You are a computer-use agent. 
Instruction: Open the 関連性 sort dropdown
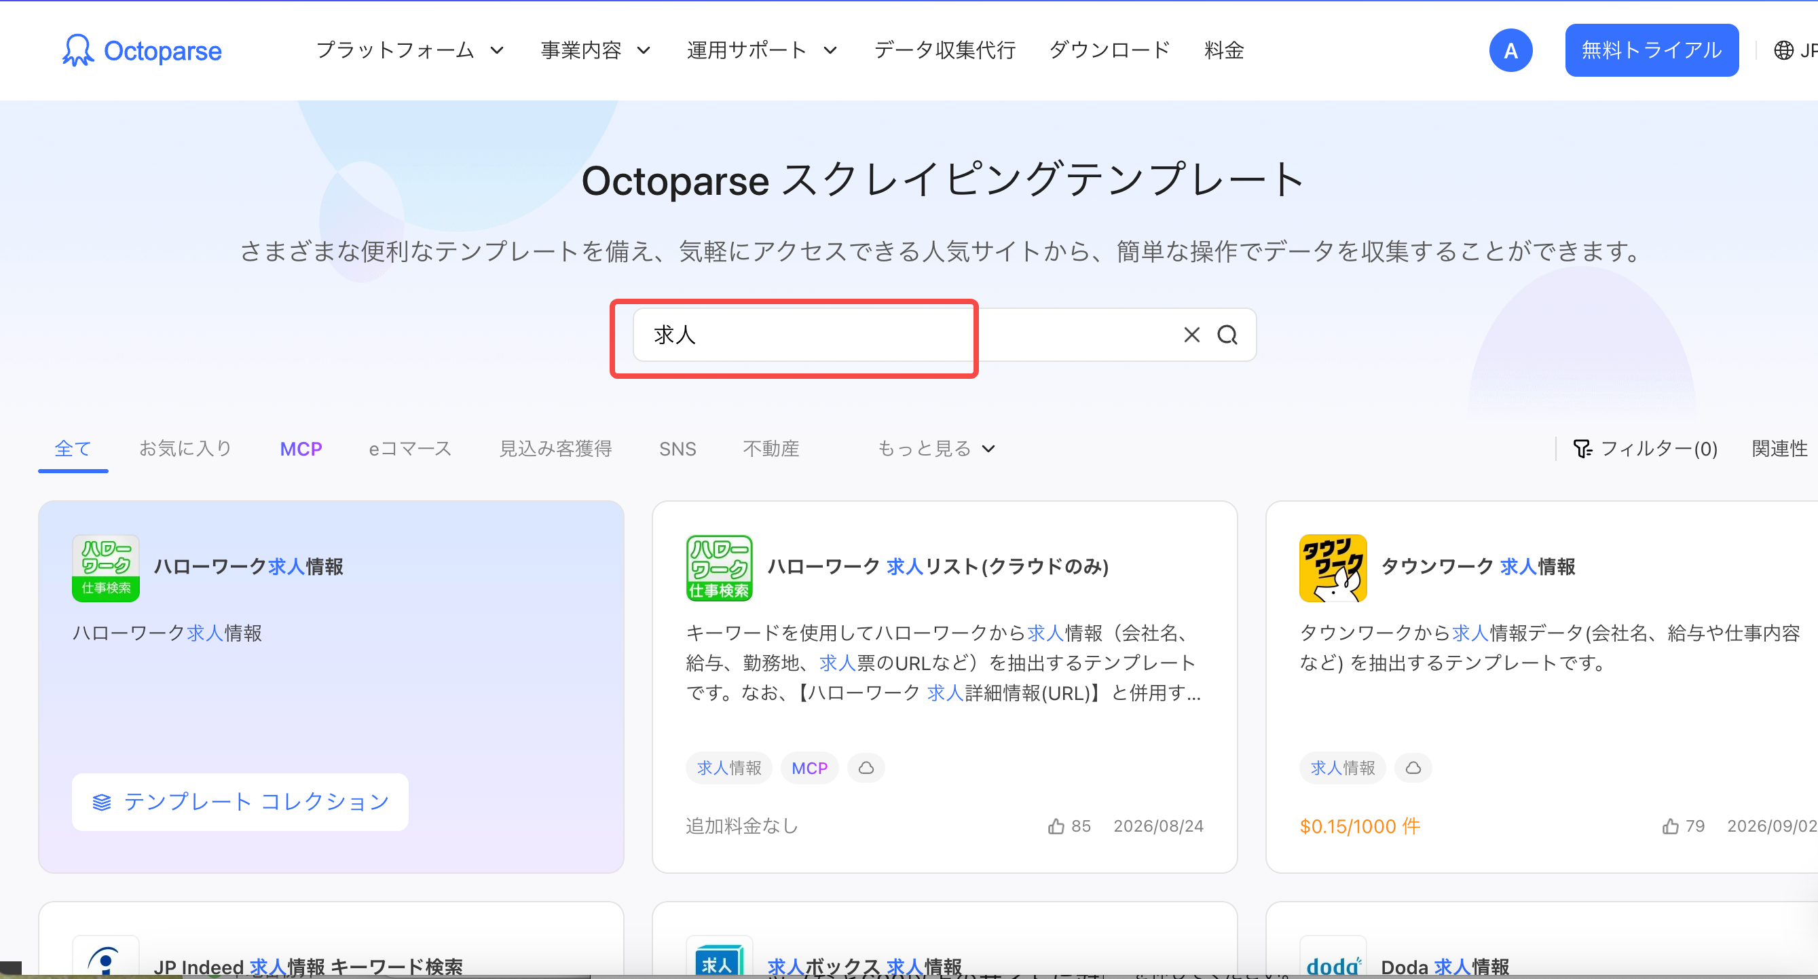[1779, 448]
